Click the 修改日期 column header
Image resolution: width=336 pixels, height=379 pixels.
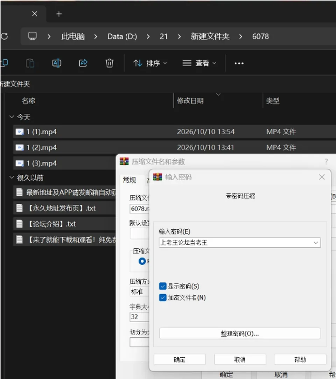coord(190,100)
